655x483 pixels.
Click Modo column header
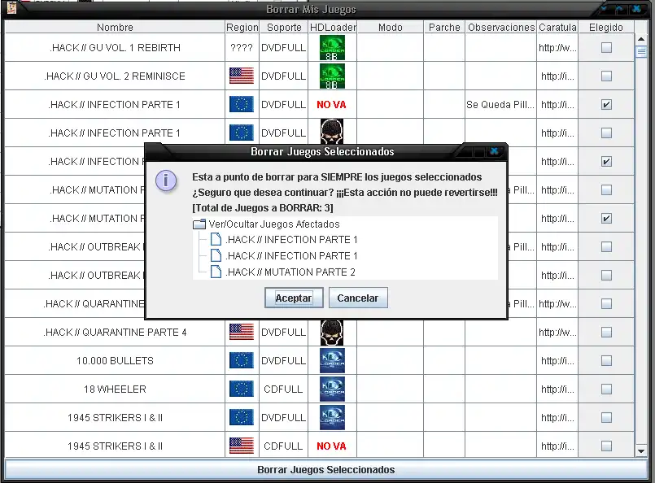coord(391,27)
